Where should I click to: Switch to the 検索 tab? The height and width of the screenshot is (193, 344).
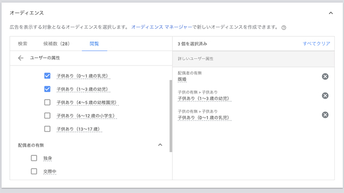[x=23, y=44]
